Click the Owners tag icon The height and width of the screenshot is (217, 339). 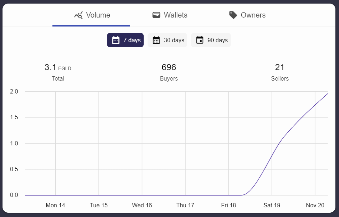tap(233, 15)
